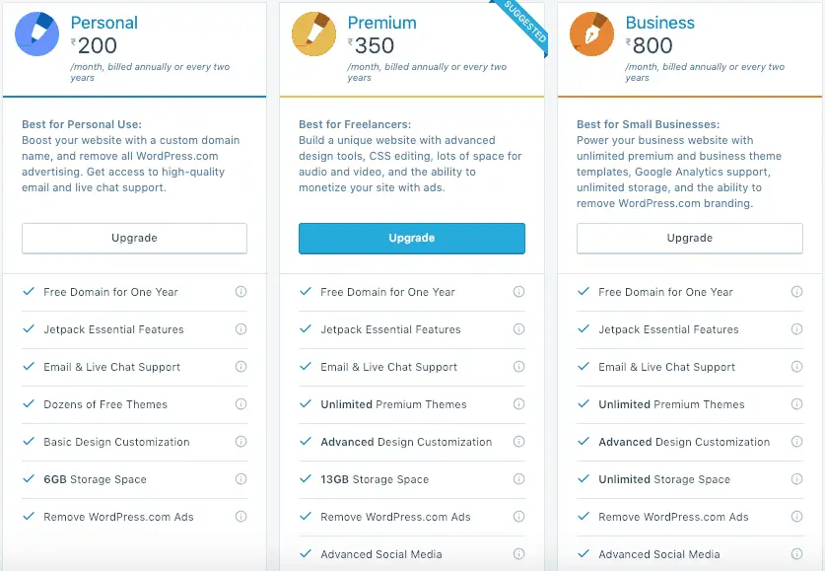Show info for Premium Advanced Social Media
Viewport: 825px width, 571px height.
(x=518, y=553)
